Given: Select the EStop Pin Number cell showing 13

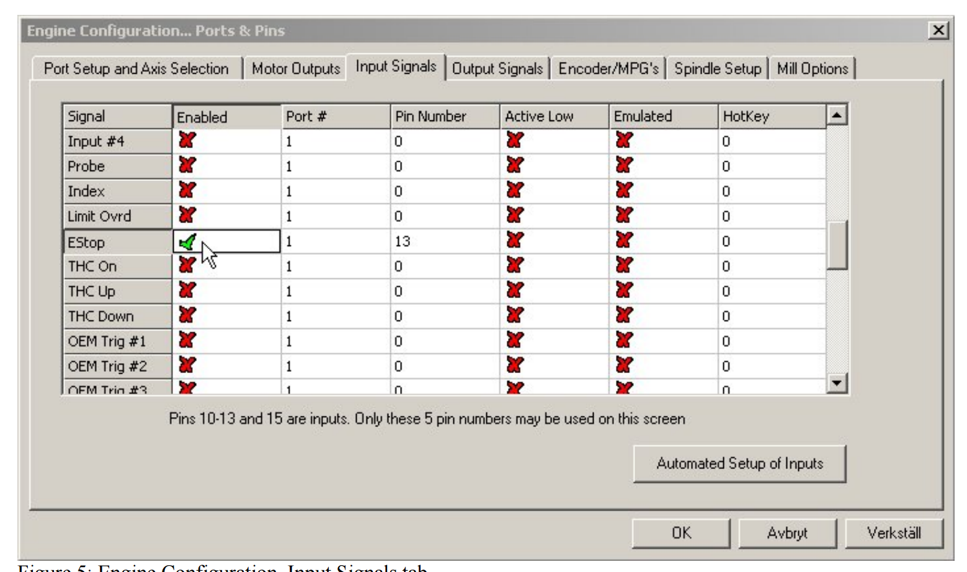Looking at the screenshot, I should pos(444,241).
